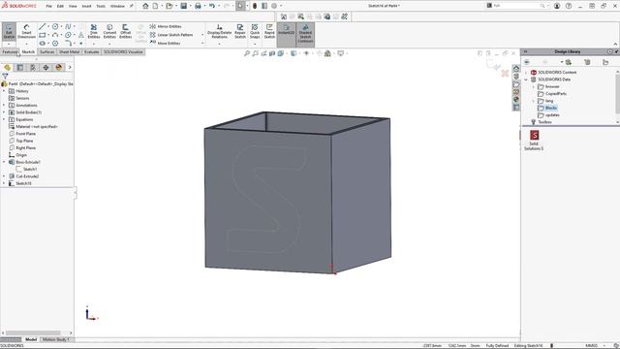Switch to the Surfaces ribbon tab

pyautogui.click(x=47, y=51)
